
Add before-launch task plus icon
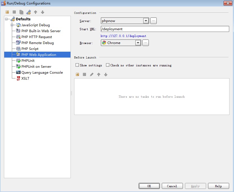click(x=77, y=75)
